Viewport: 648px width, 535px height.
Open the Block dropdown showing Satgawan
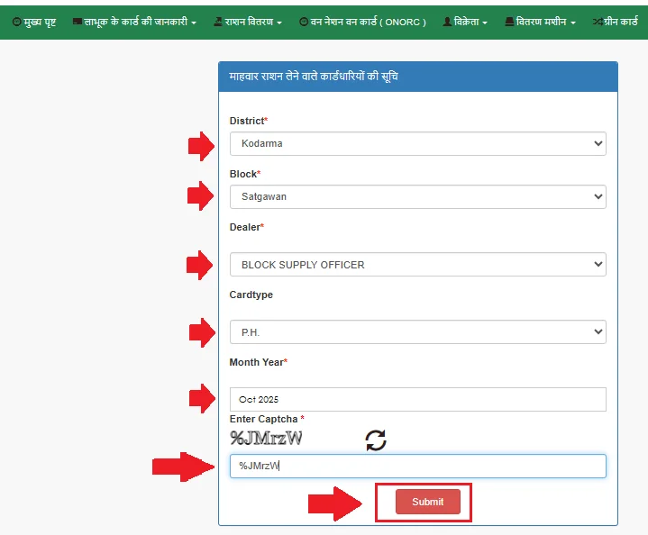point(418,196)
